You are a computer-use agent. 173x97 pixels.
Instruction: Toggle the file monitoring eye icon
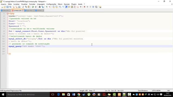tap(81, 7)
